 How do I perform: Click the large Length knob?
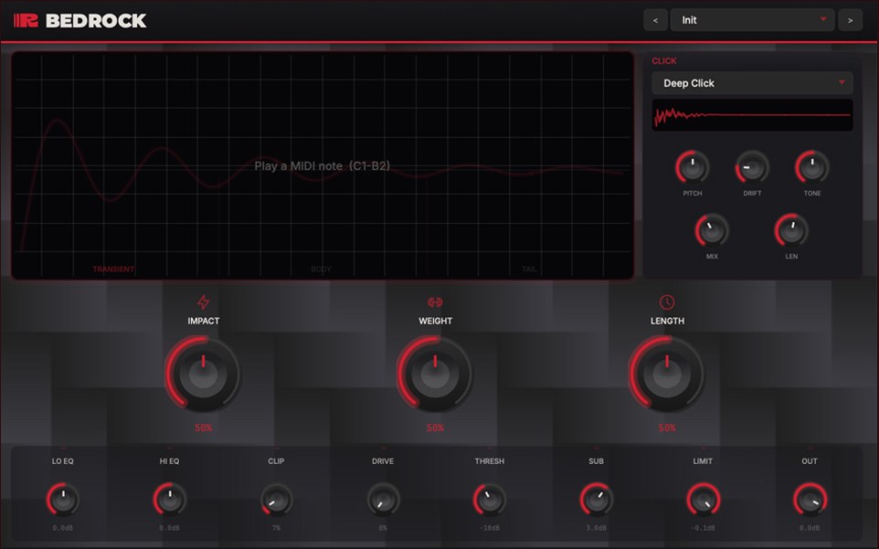pos(667,374)
